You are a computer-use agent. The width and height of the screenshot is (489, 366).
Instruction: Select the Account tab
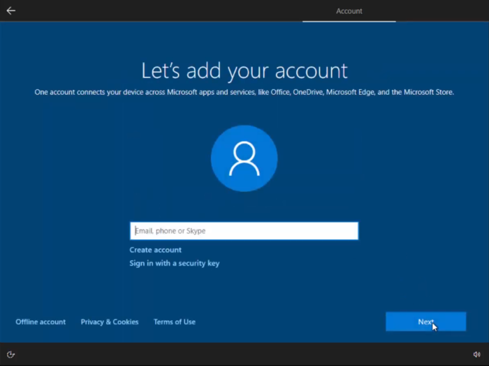coord(349,11)
